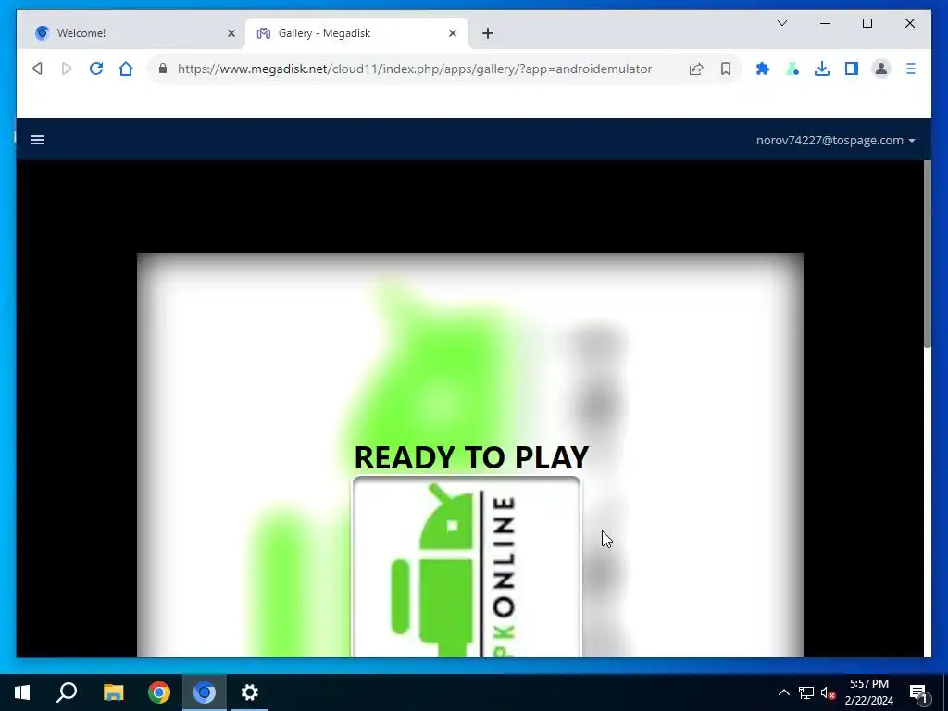Open the notification center icon
948x711 pixels.
918,692
